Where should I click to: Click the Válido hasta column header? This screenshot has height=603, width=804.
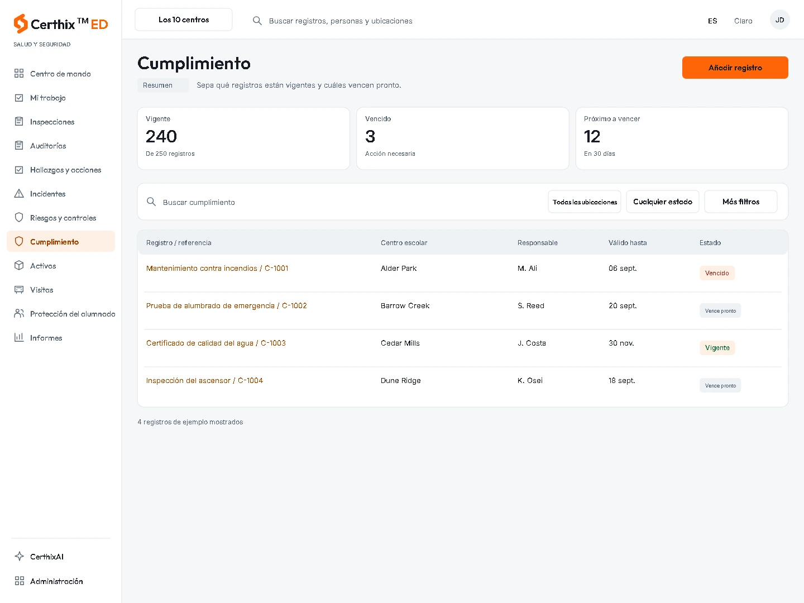coord(628,243)
